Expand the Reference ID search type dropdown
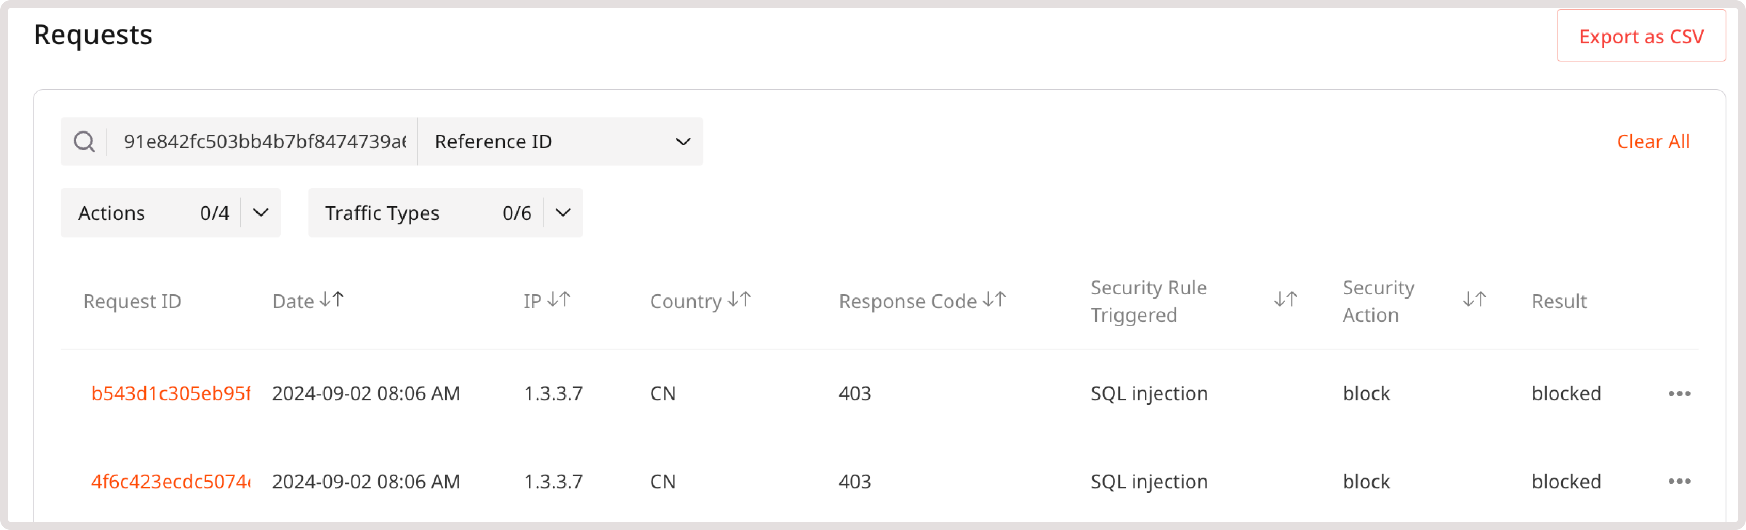 click(683, 141)
